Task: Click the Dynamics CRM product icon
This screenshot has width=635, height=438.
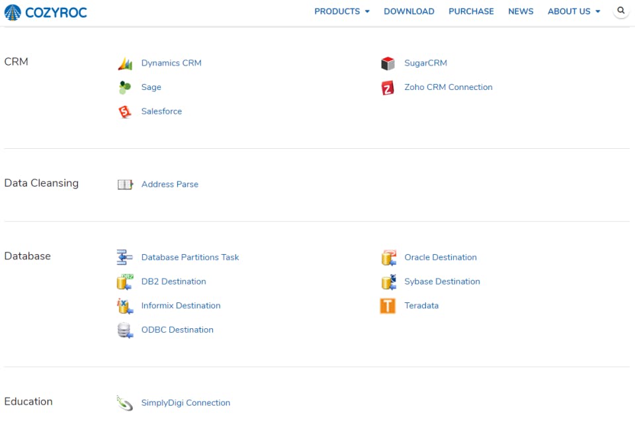Action: coord(125,64)
